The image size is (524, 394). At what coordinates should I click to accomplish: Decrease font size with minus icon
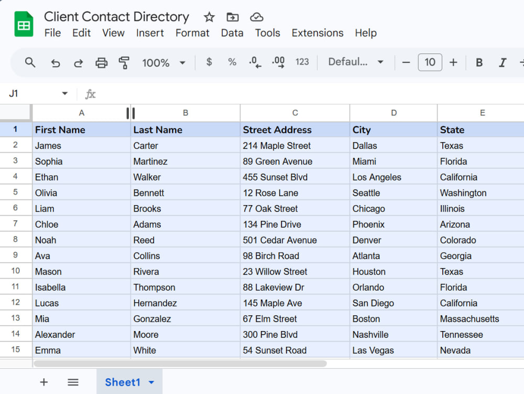406,62
